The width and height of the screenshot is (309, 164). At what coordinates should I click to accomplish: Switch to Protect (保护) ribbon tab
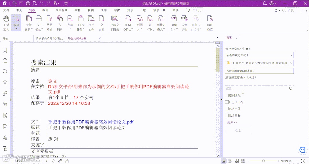click(x=117, y=10)
